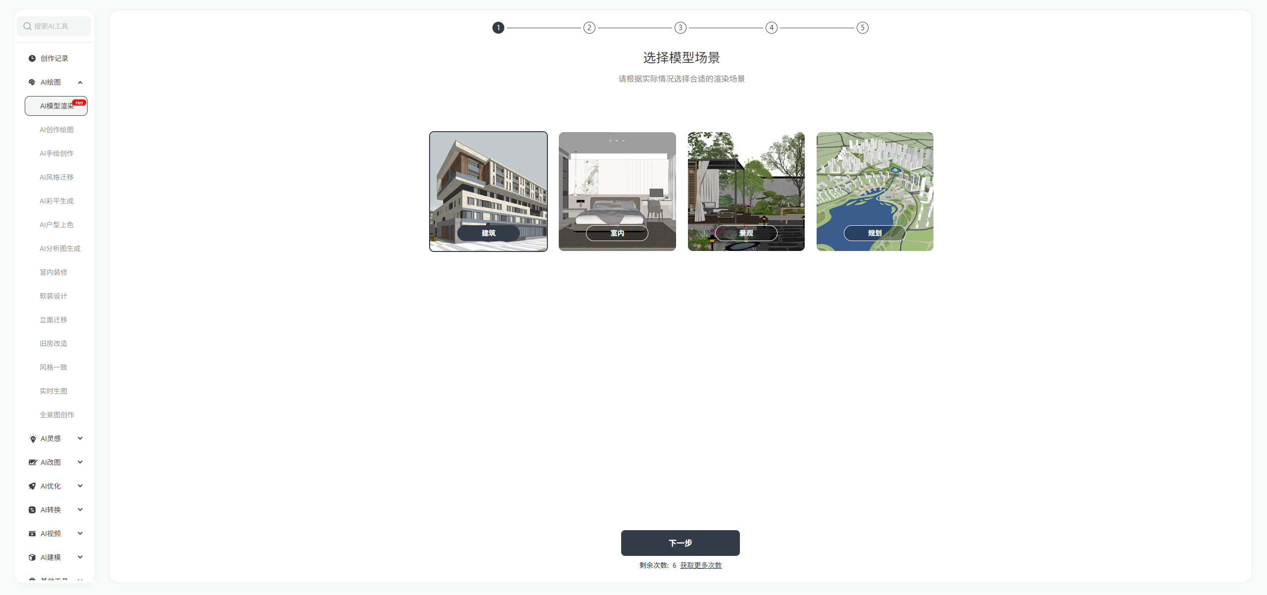Viewport: 1267px width, 595px height.
Task: Click the cube icon beside AI建模
Action: pos(32,557)
